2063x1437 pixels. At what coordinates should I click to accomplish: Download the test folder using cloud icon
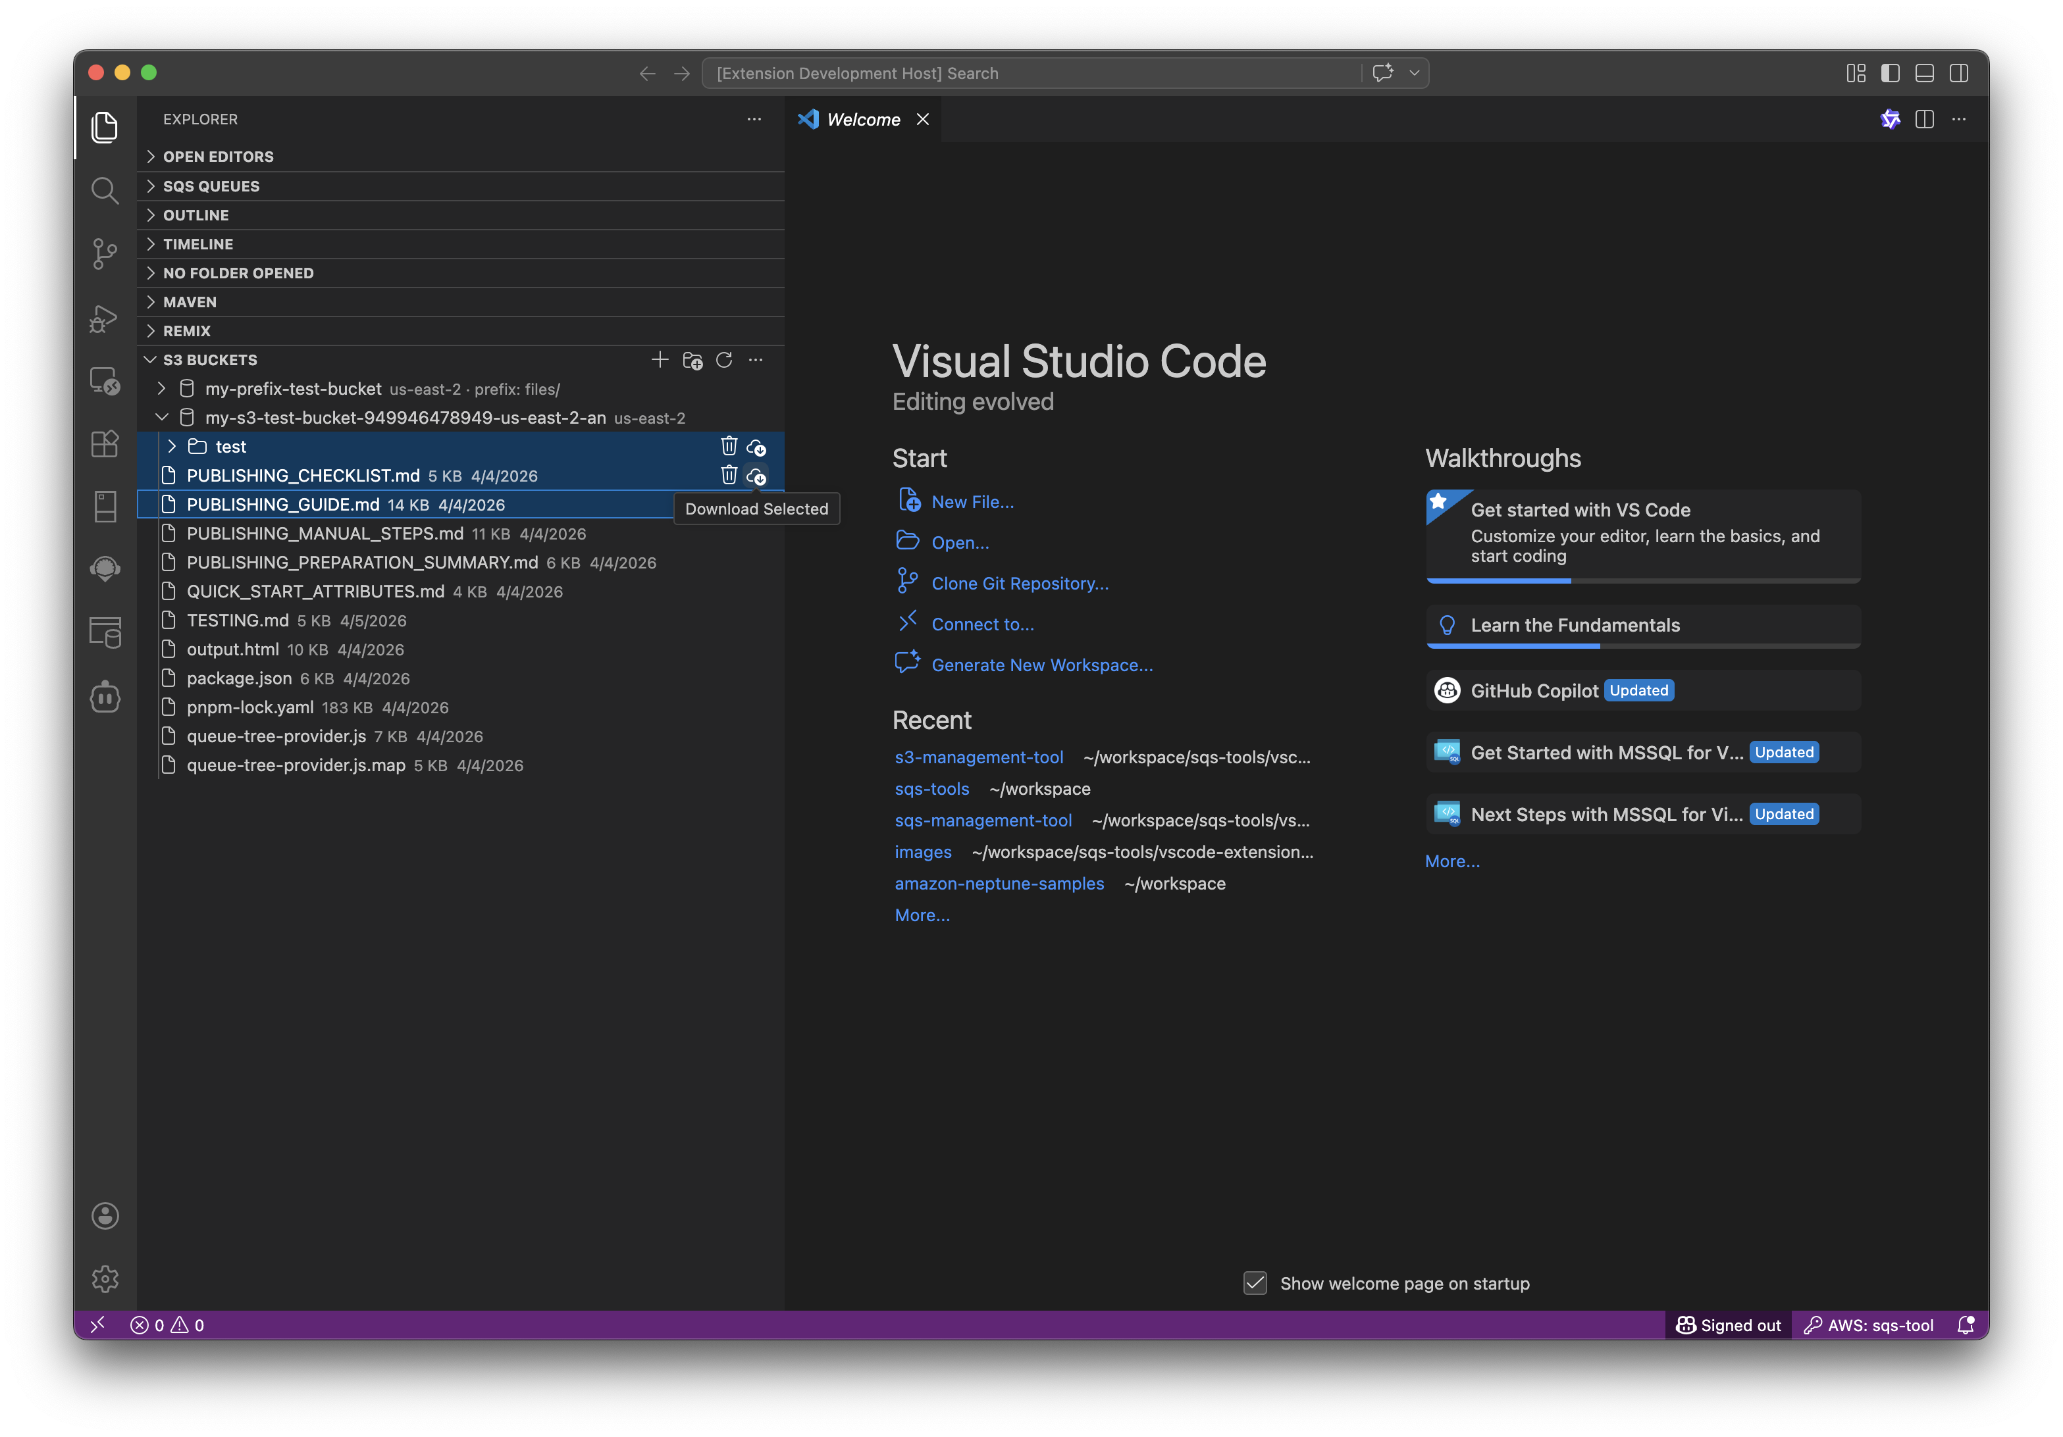click(x=756, y=446)
